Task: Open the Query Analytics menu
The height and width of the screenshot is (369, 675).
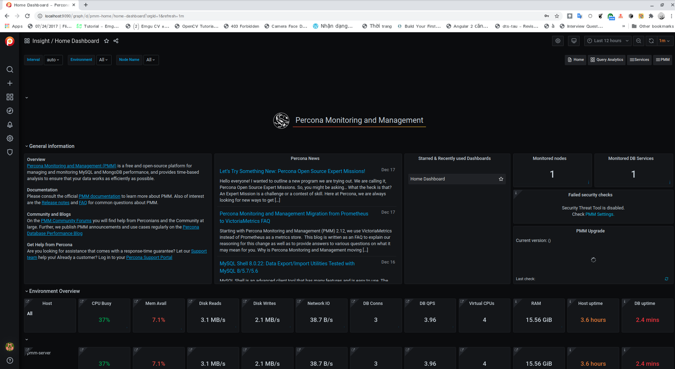Action: click(x=607, y=60)
